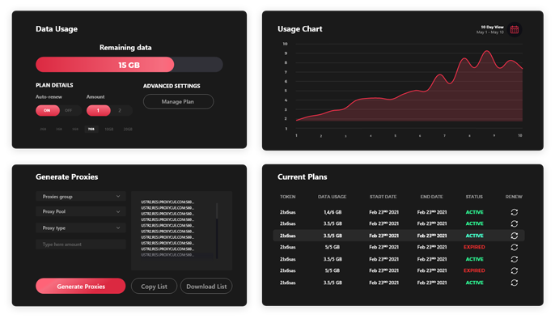
Task: Select the 10GB data size option
Action: [x=109, y=130]
